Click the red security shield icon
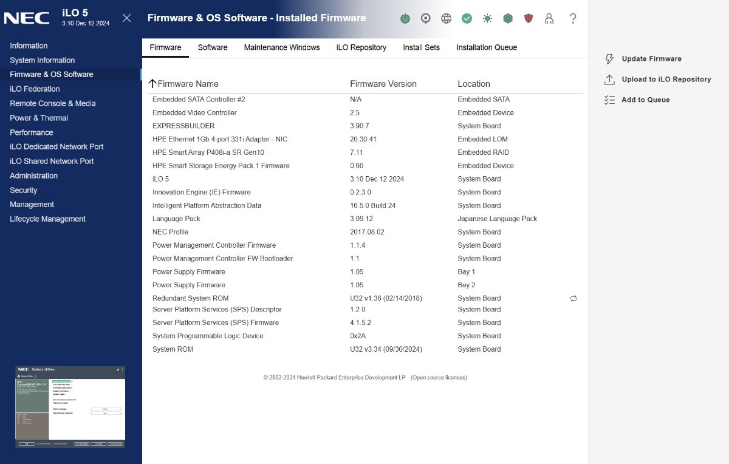 [529, 18]
